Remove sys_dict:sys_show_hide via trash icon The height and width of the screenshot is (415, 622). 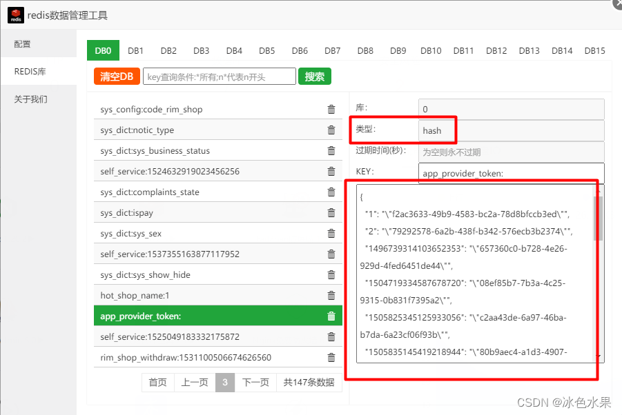point(331,275)
